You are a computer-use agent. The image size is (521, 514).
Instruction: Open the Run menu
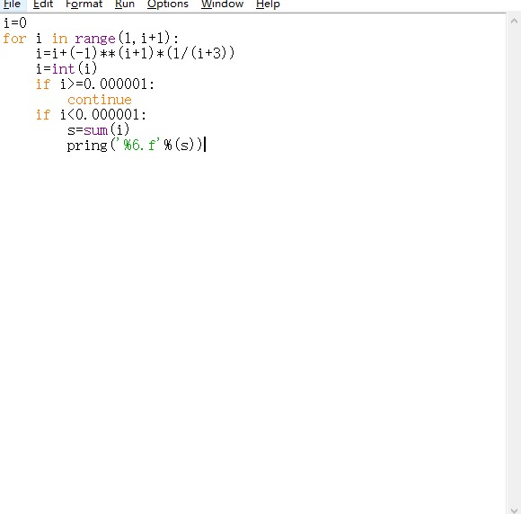coord(125,4)
